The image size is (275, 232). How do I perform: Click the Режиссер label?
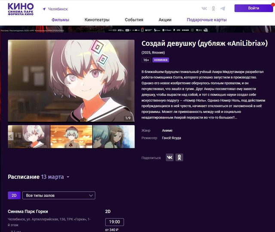tap(149, 138)
